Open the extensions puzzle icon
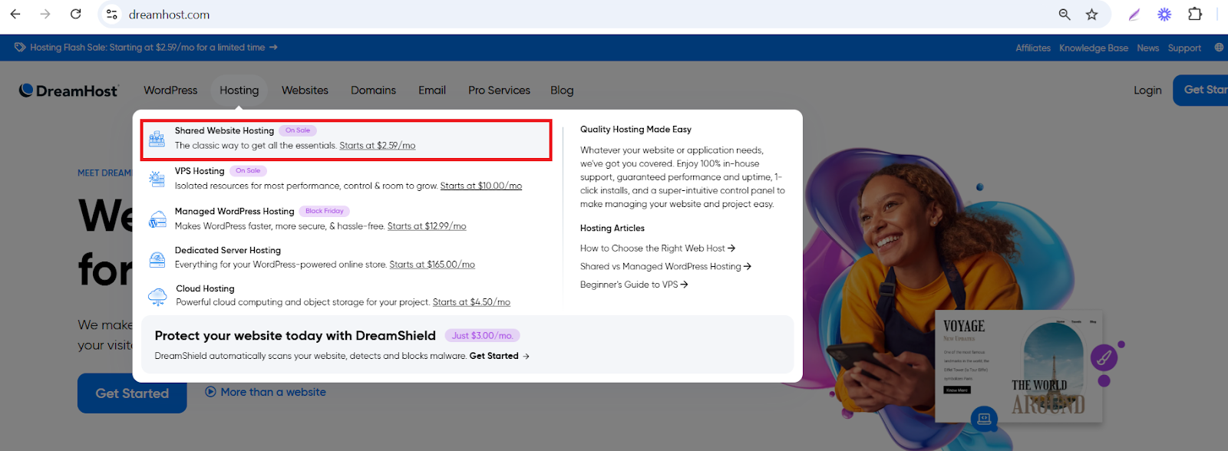 (1195, 14)
